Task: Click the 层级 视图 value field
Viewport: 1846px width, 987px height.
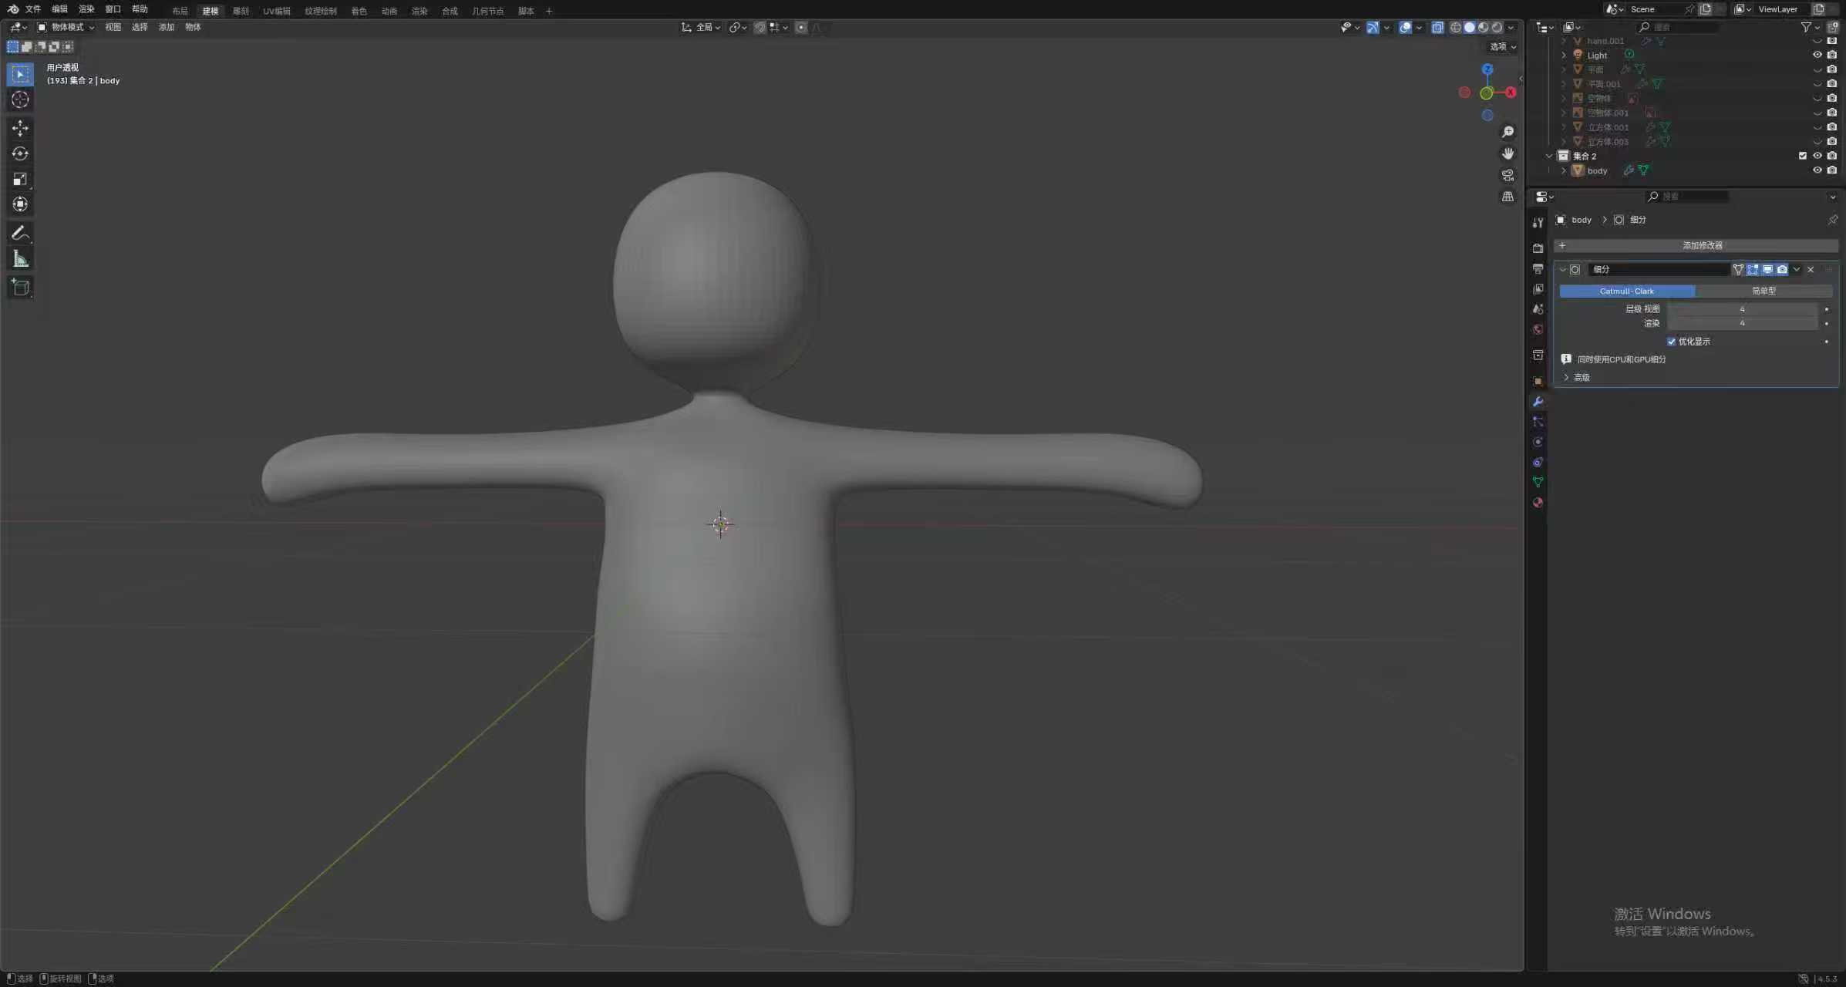Action: coord(1741,309)
